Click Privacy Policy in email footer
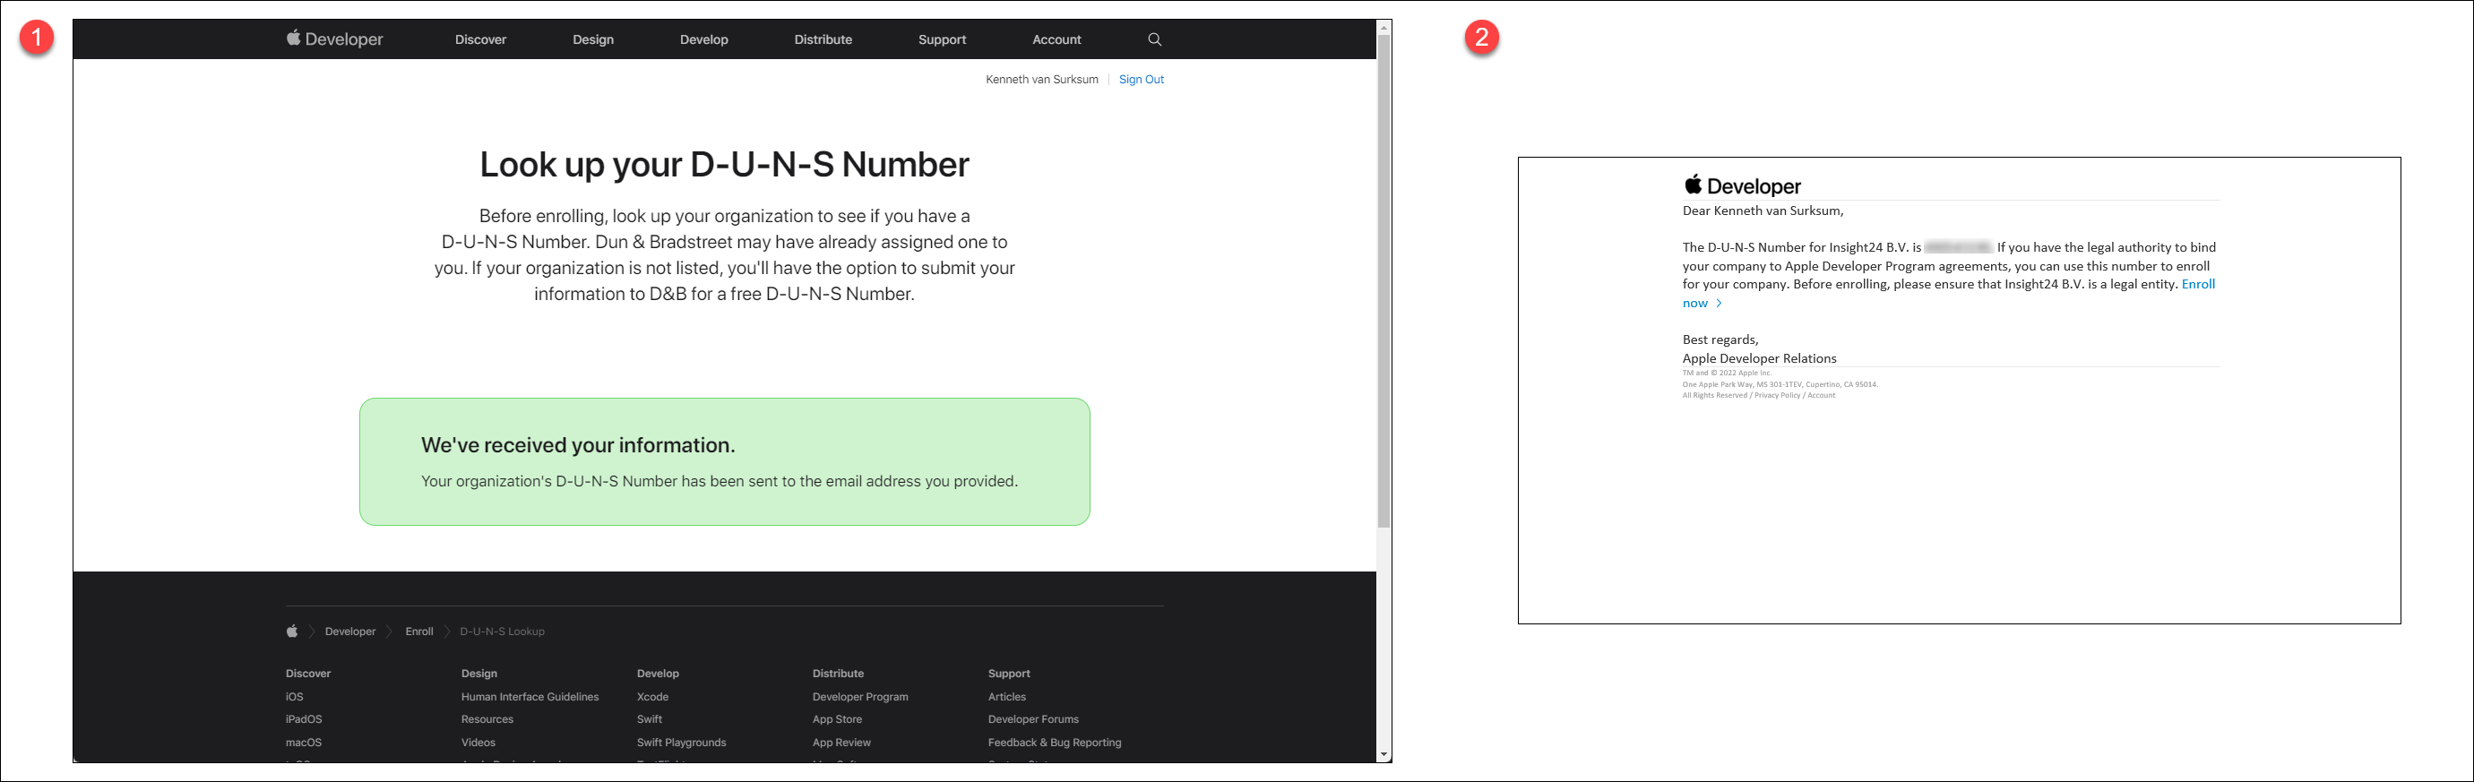2474x782 pixels. pos(1777,395)
